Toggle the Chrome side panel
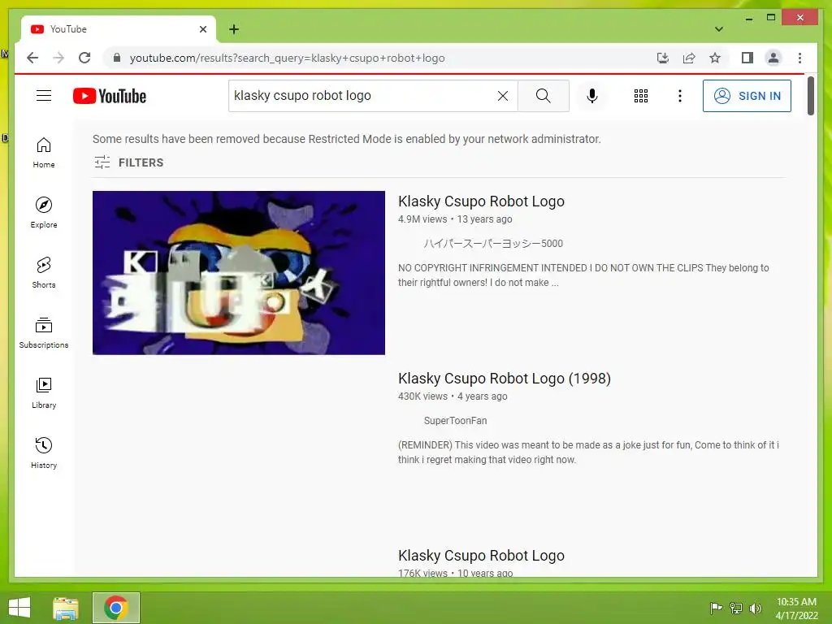 click(x=747, y=58)
